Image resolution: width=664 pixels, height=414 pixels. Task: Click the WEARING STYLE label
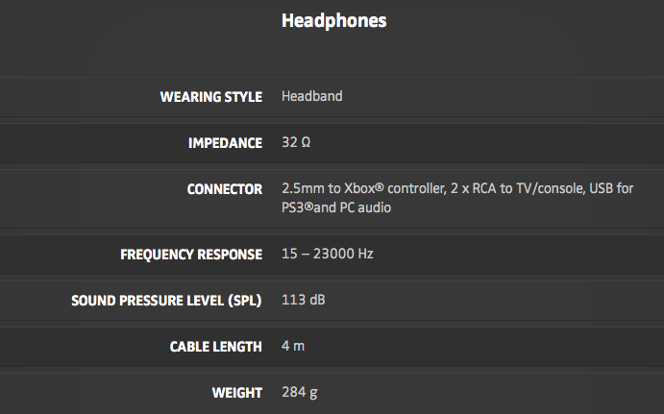click(210, 96)
